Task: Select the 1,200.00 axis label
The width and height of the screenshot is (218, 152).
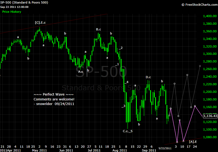Action: [210, 92]
